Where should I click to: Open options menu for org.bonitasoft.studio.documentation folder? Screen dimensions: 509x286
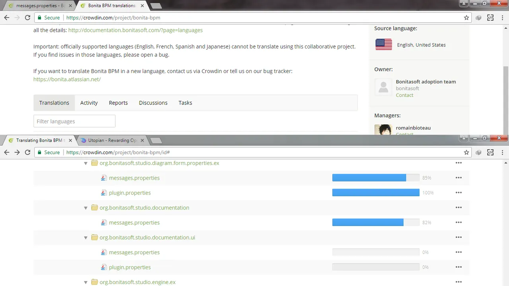point(458,207)
